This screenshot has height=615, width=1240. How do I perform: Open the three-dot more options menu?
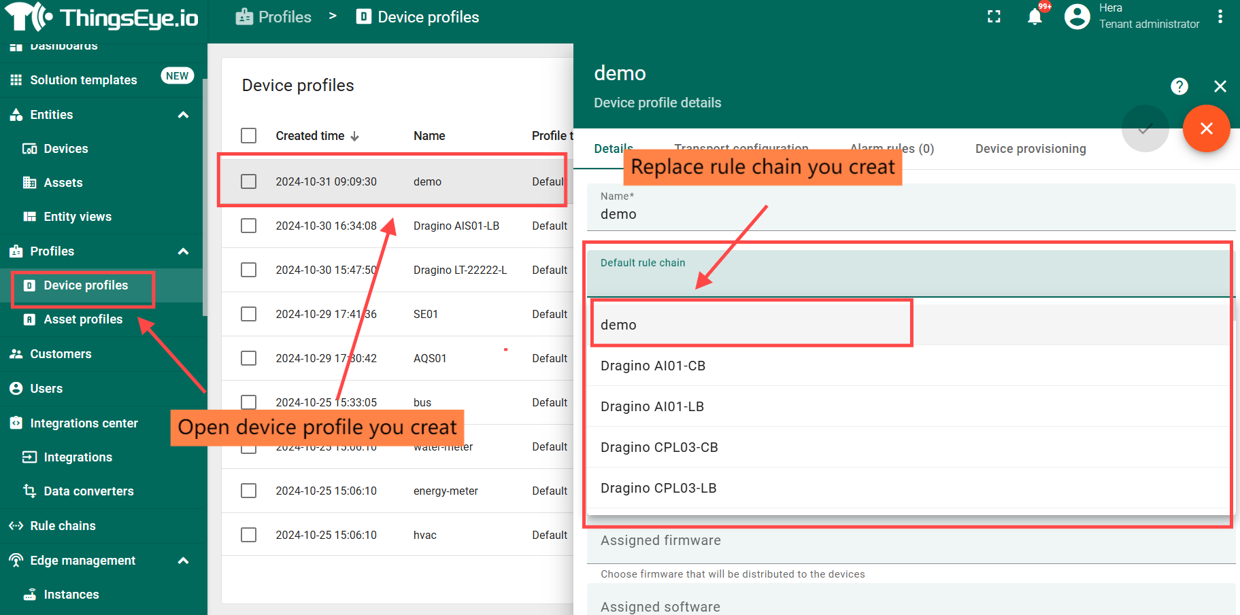pyautogui.click(x=1220, y=17)
